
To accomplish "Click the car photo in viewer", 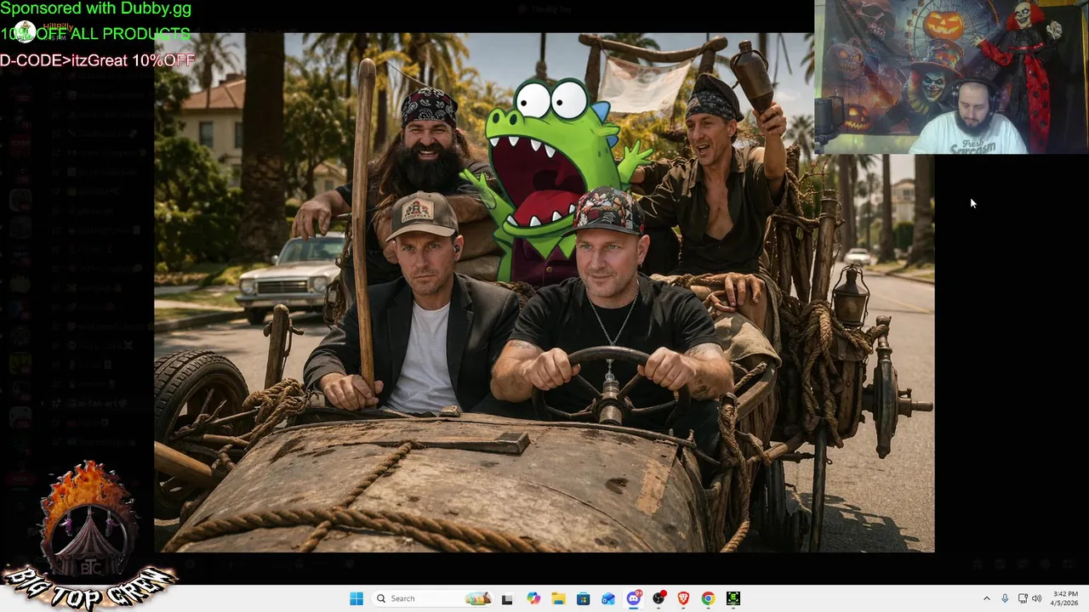I will coord(544,292).
